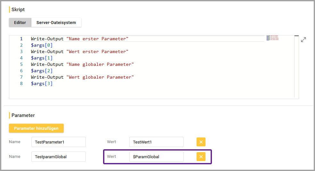Viewport: 315px width, 171px height.
Task: Click the $args[1] code line
Action: (42, 58)
